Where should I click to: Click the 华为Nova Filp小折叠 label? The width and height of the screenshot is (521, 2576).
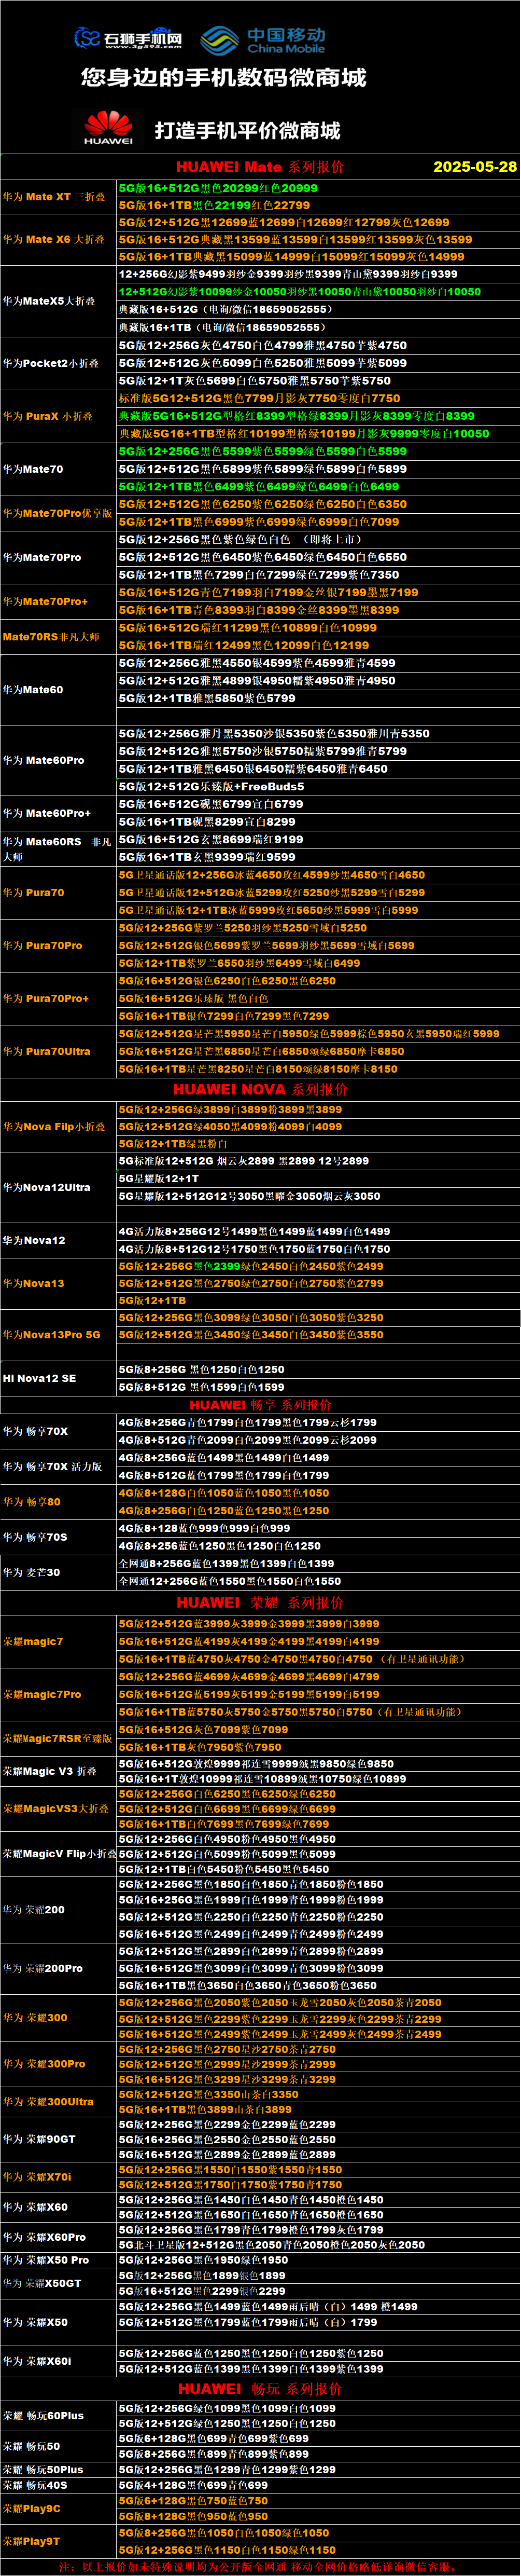pyautogui.click(x=54, y=1126)
